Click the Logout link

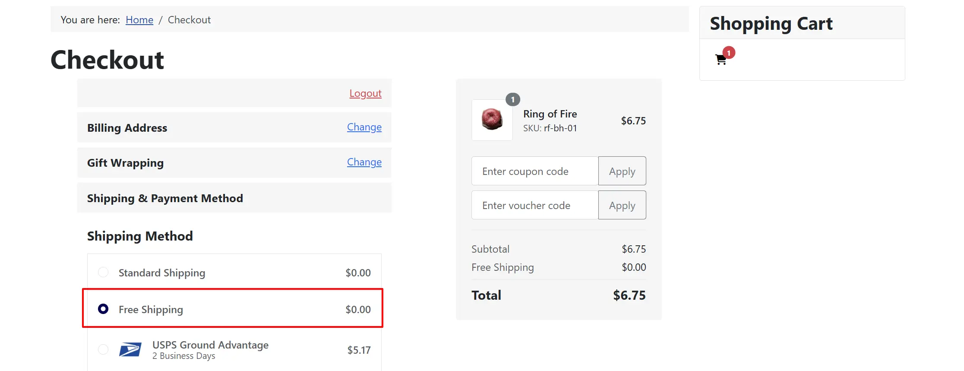point(365,93)
